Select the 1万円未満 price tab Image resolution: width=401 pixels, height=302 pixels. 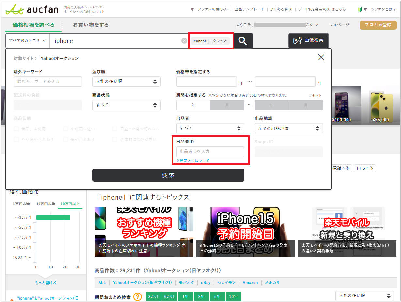pos(21,204)
